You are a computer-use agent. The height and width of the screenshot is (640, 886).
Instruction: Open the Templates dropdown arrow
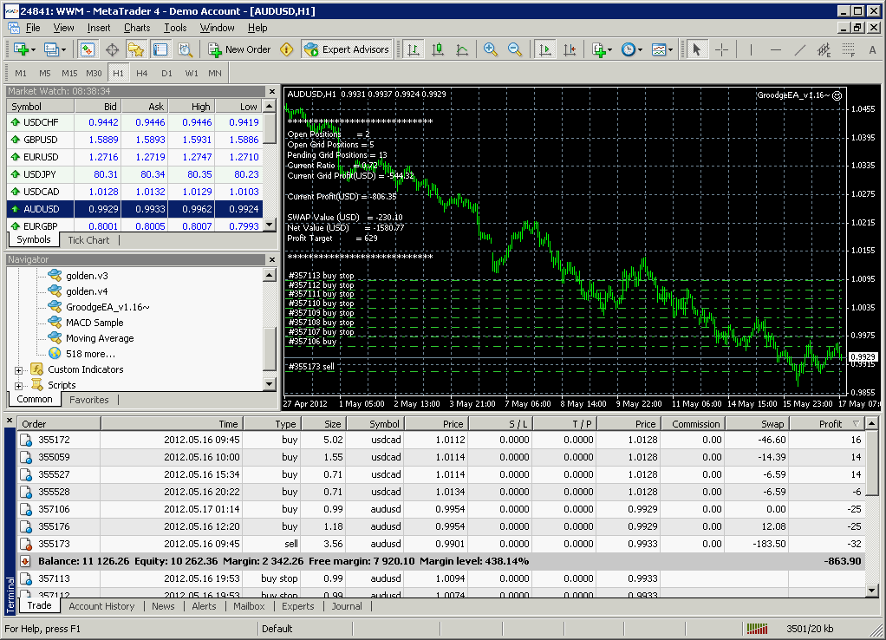pyautogui.click(x=671, y=49)
